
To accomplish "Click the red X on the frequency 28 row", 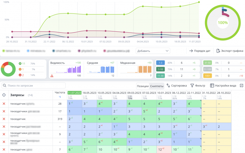I will pos(4,103).
